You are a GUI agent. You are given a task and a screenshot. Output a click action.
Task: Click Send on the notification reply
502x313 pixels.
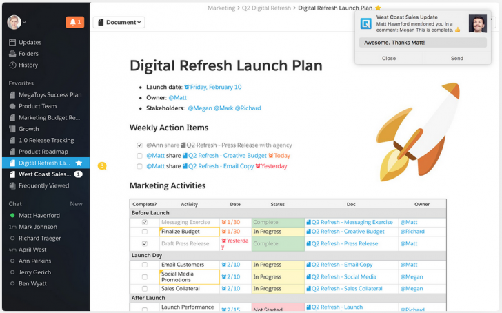coord(457,58)
